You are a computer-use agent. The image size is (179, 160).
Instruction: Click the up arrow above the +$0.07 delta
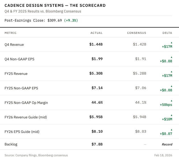point(171,130)
